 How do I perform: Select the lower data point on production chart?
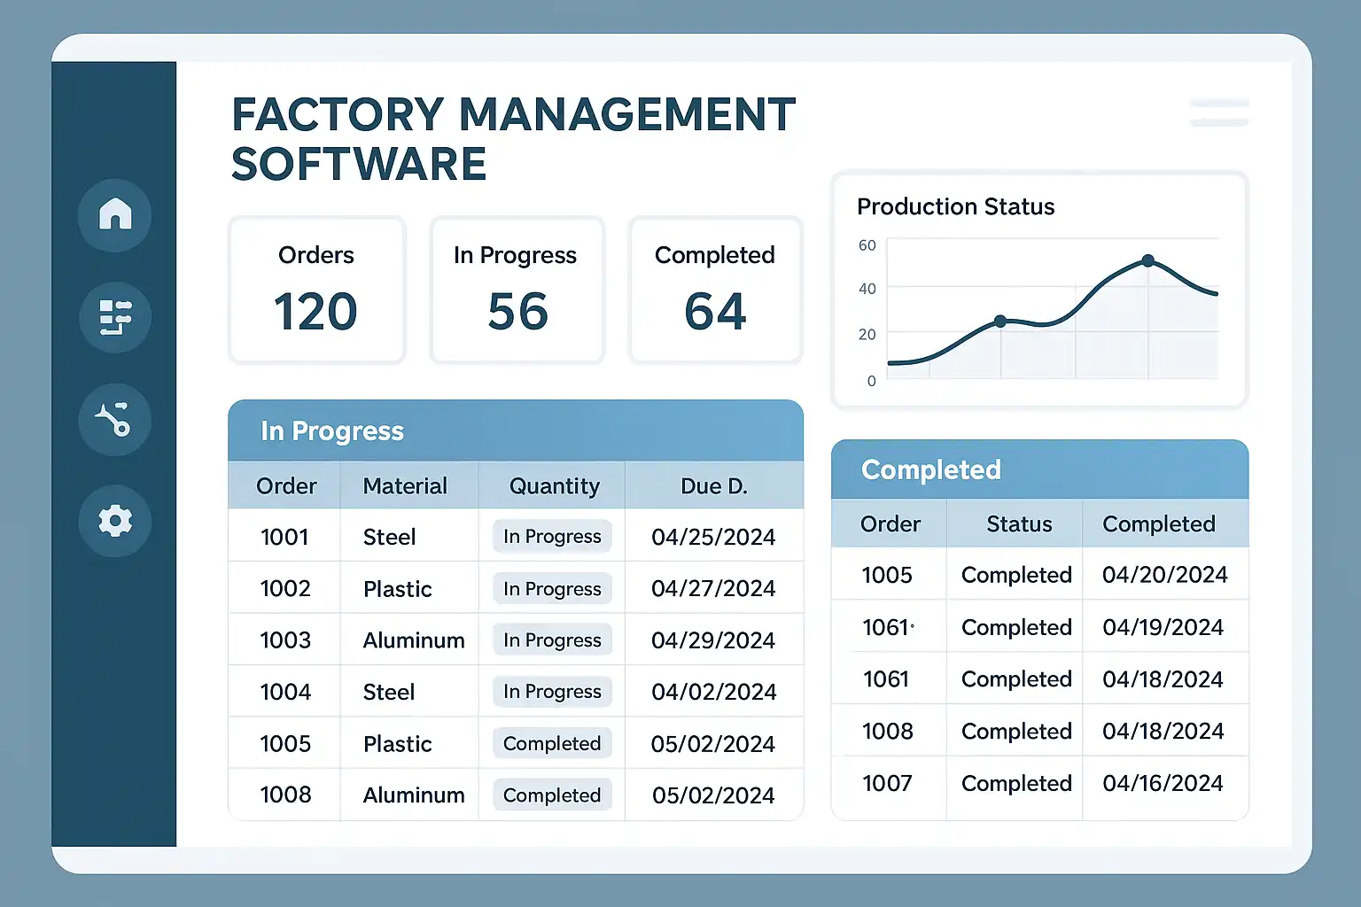coord(1000,322)
